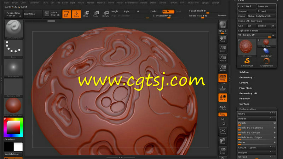Expand the FiberMesh section
The width and height of the screenshot is (283, 159).
tap(246, 88)
